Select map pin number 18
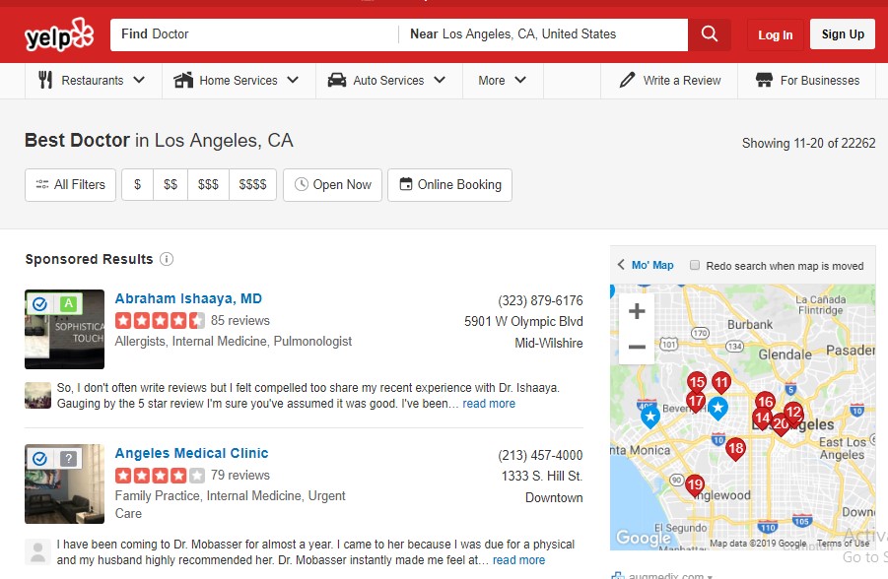The height and width of the screenshot is (579, 888). (735, 449)
